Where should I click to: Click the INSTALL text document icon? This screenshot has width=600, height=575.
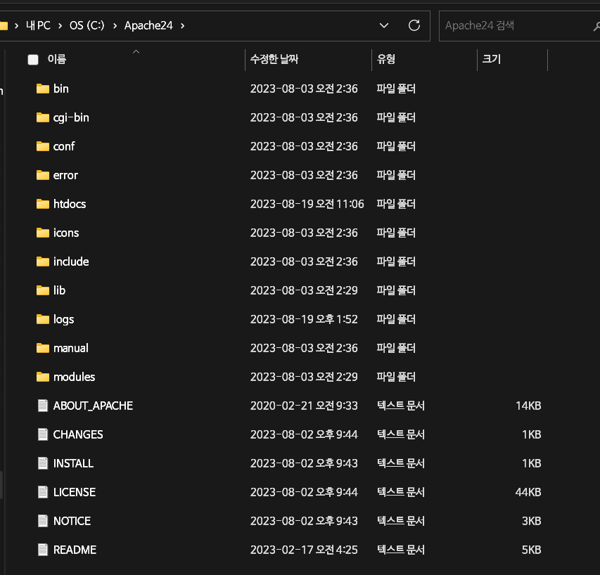point(43,463)
